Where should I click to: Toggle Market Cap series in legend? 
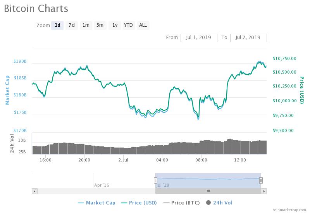(x=96, y=203)
